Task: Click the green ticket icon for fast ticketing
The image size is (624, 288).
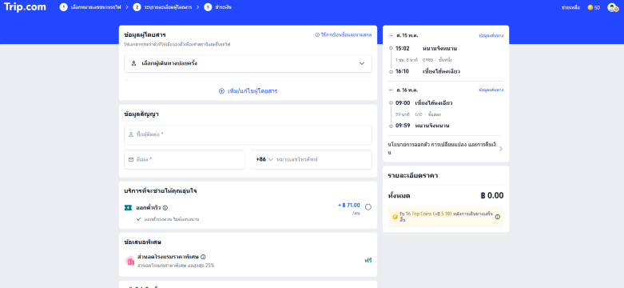Action: click(x=128, y=207)
